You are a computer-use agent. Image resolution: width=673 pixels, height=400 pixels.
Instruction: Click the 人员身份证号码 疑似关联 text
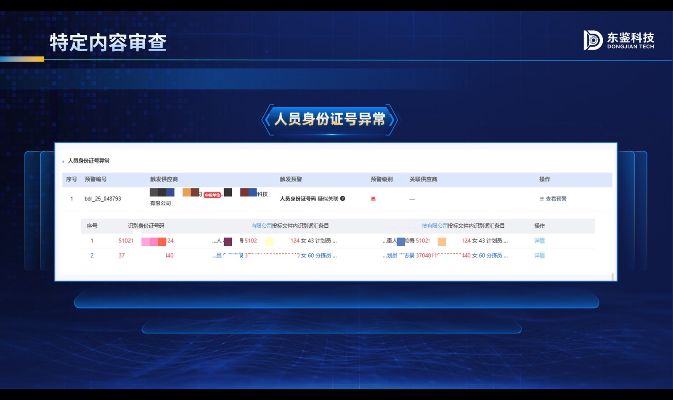pos(309,199)
